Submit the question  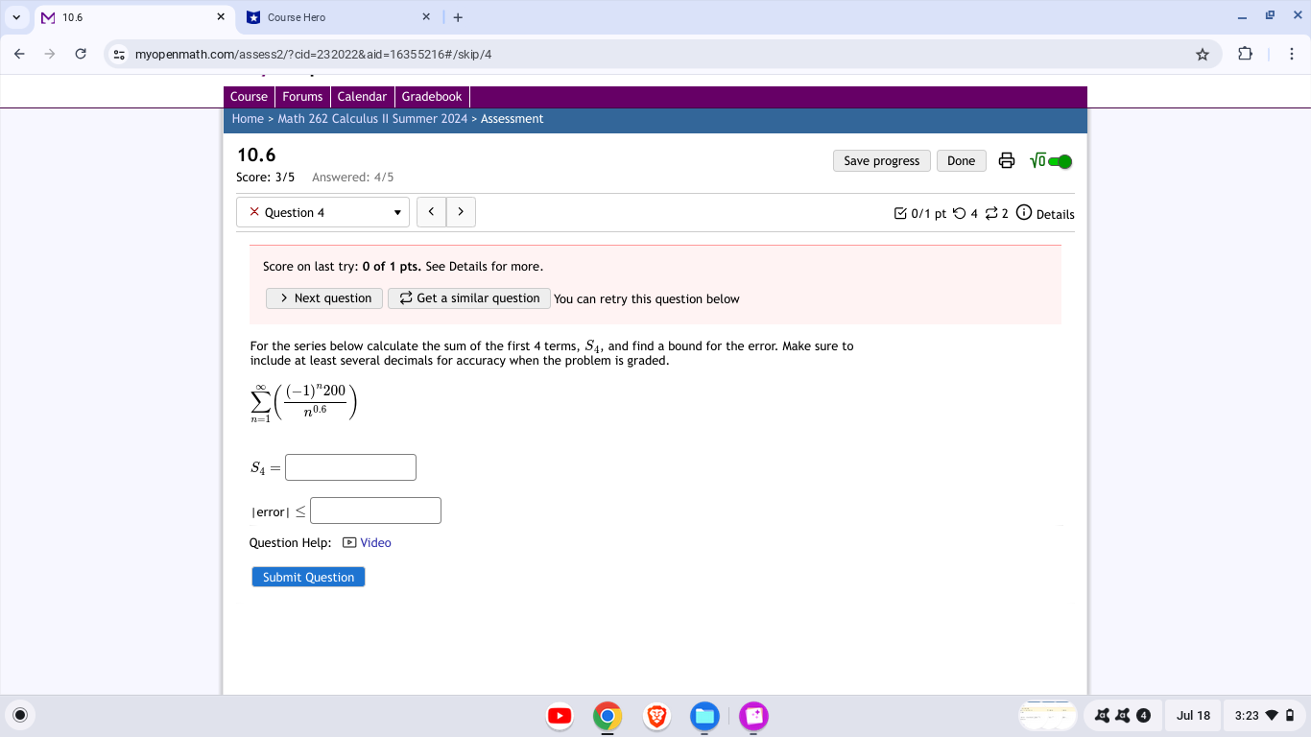pyautogui.click(x=308, y=577)
